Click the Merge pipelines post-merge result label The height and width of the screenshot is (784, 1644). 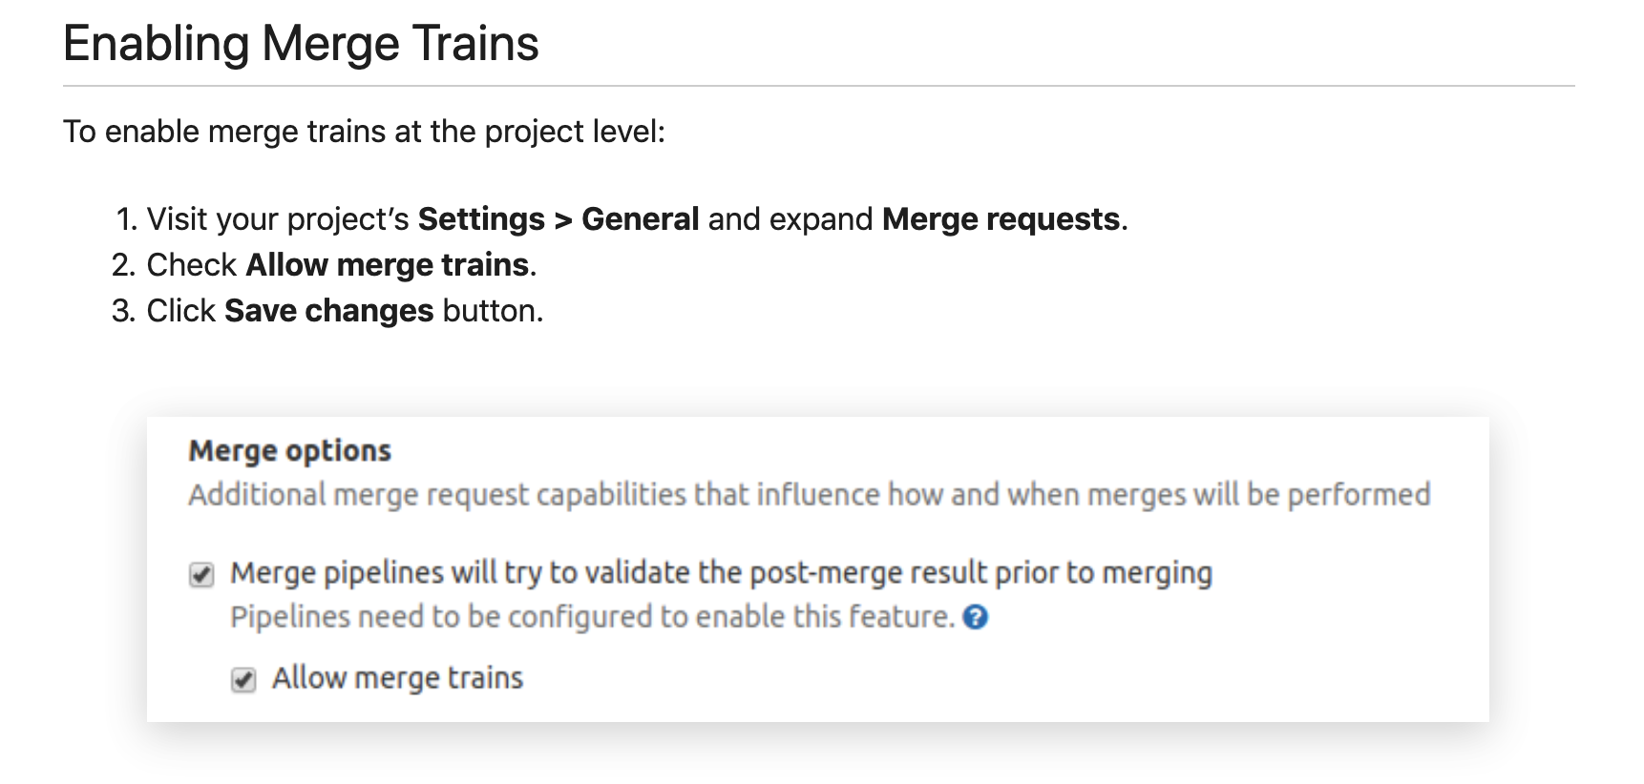pos(723,572)
